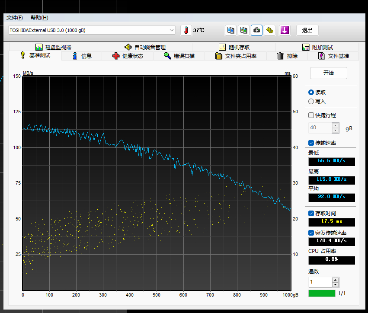Click the 开始 start button

(x=329, y=73)
